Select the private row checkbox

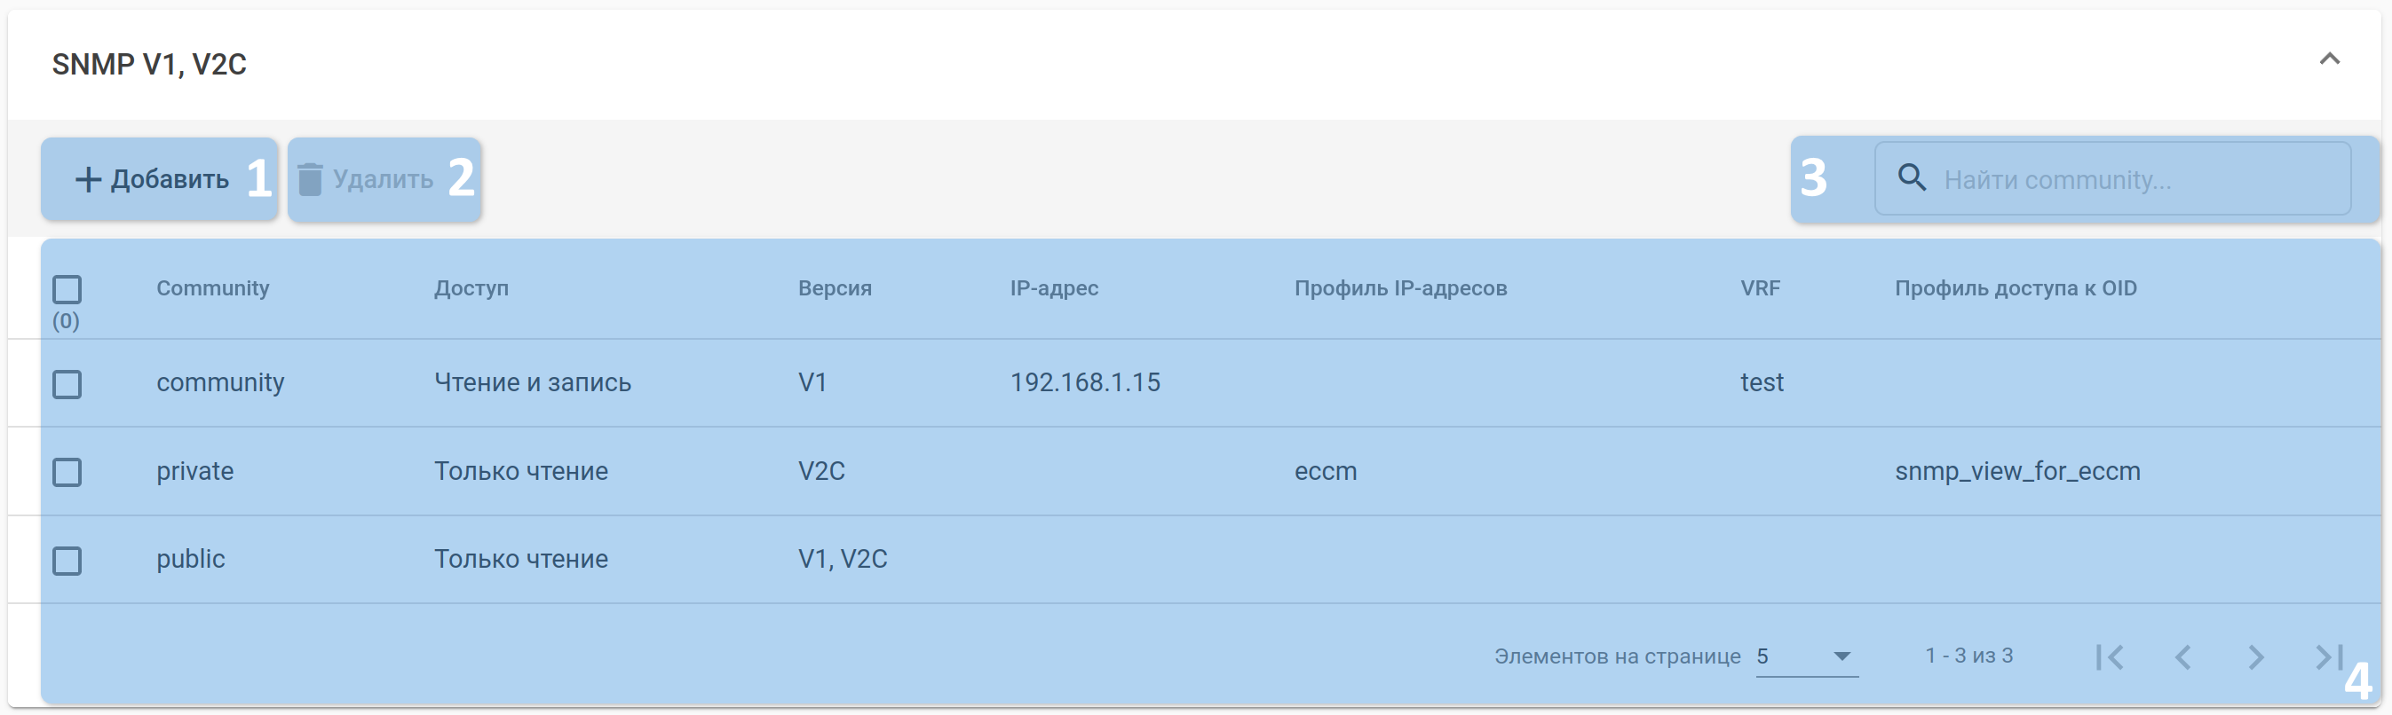[x=67, y=472]
